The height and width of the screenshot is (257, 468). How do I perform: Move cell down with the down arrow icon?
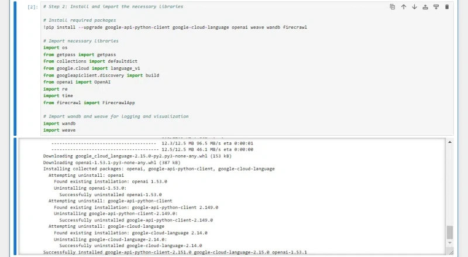[x=414, y=7]
